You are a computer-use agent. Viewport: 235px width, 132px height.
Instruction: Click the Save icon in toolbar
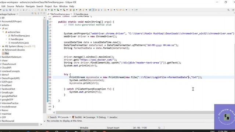pyautogui.click(x=4, y=10)
